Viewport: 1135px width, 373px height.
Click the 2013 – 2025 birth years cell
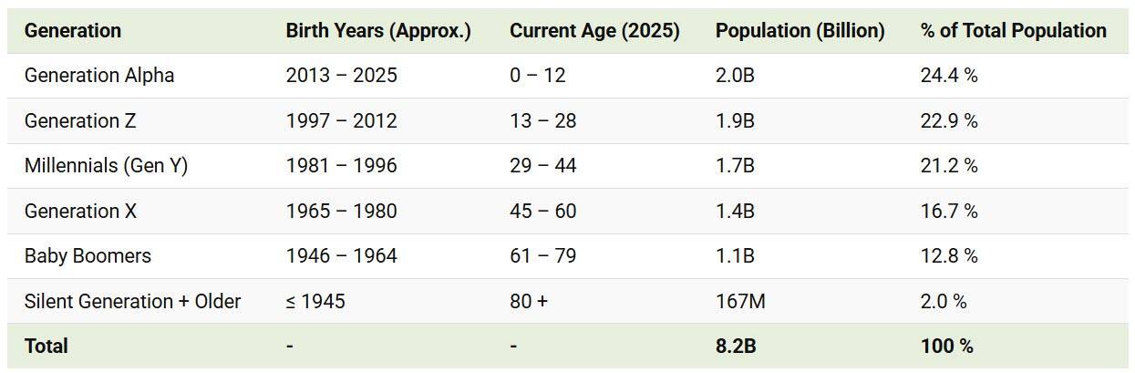pyautogui.click(x=341, y=76)
